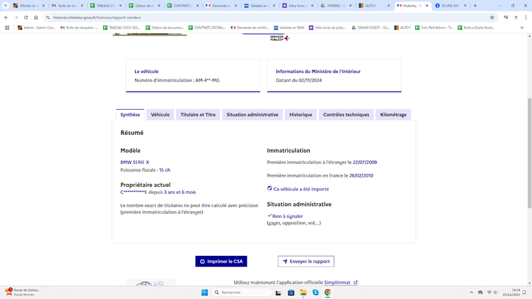Click the Rien à signaler status
Screen dimensions: 532x299
(x=287, y=216)
